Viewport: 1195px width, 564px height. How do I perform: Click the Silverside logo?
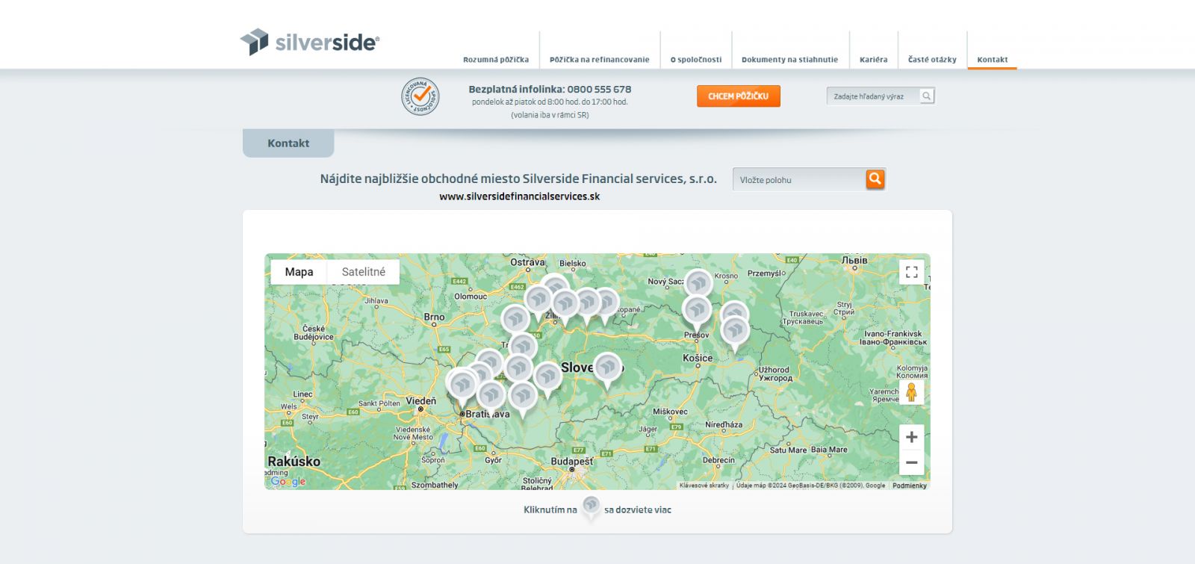[309, 42]
